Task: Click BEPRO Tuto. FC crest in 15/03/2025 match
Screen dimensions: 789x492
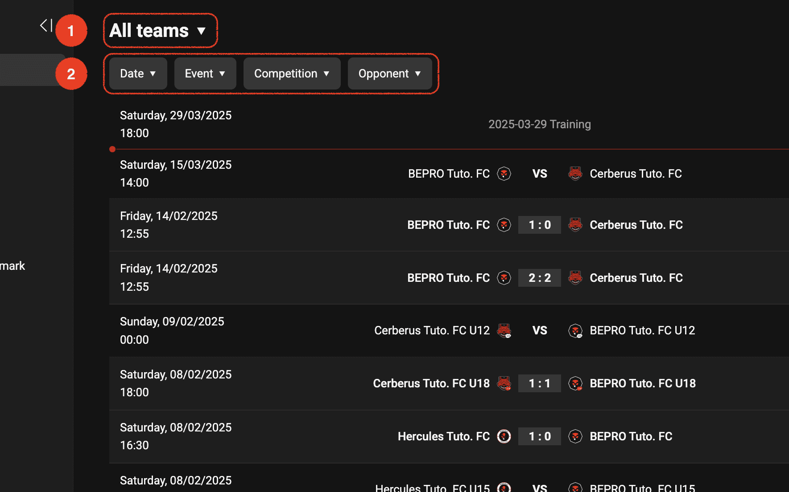Action: click(x=504, y=174)
